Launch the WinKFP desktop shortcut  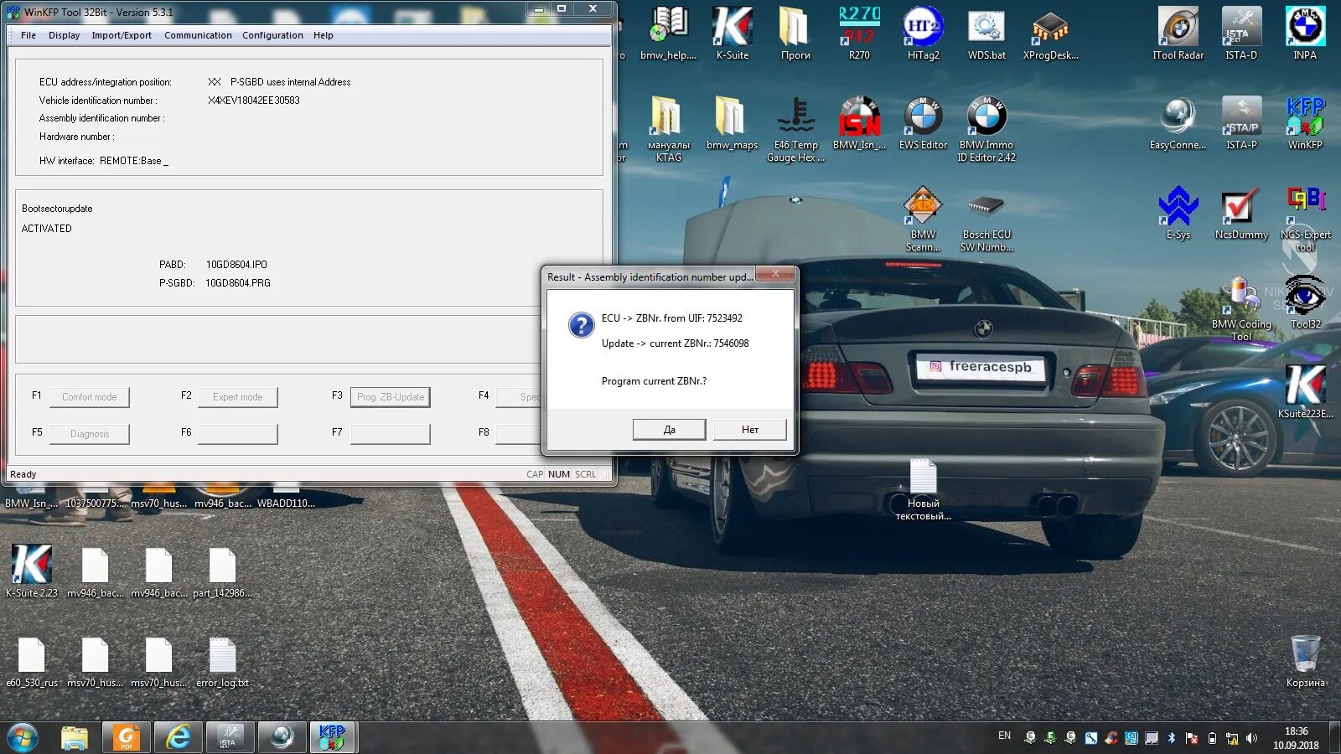click(x=1305, y=124)
